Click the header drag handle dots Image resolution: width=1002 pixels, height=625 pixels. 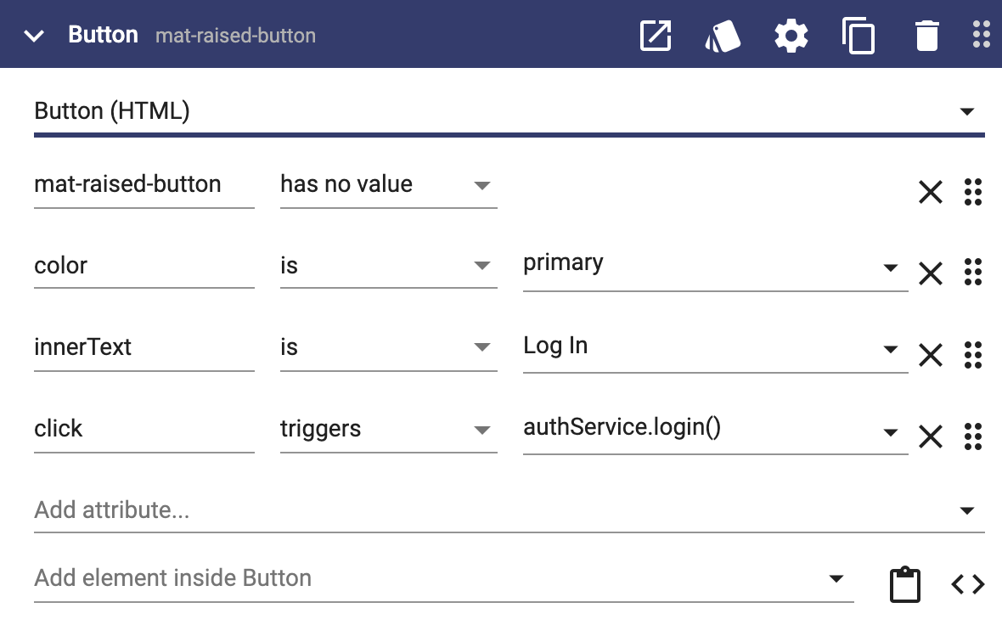[x=982, y=35]
